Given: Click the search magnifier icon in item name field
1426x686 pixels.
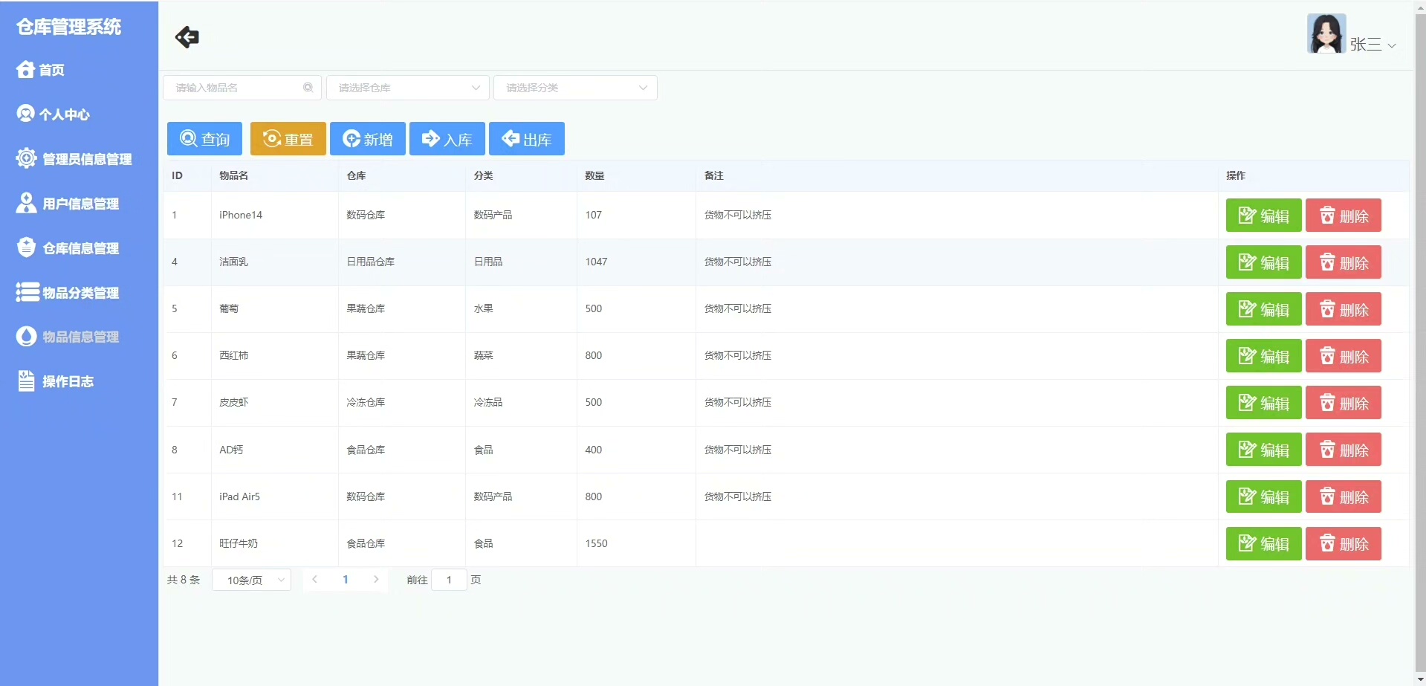Looking at the screenshot, I should pyautogui.click(x=308, y=88).
